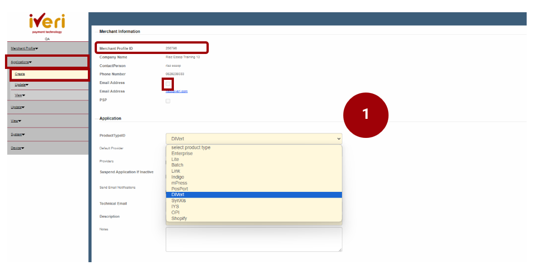Select the highlighted DiVert option
Viewport: 533px width, 264px height.
point(178,195)
